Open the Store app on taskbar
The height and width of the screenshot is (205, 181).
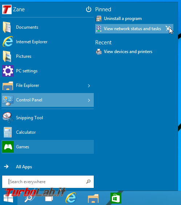click(116, 198)
